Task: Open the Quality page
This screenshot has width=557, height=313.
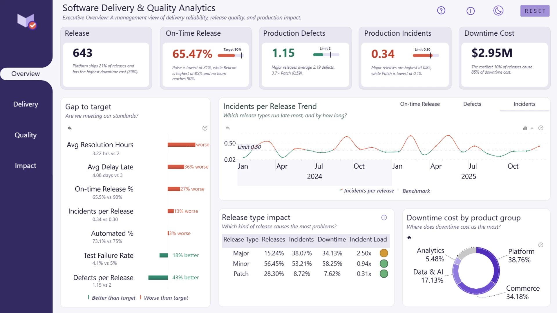Action: tap(26, 135)
